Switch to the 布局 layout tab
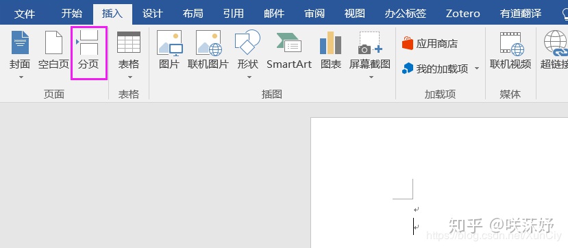Viewport: 568px width, 248px height. pos(193,14)
